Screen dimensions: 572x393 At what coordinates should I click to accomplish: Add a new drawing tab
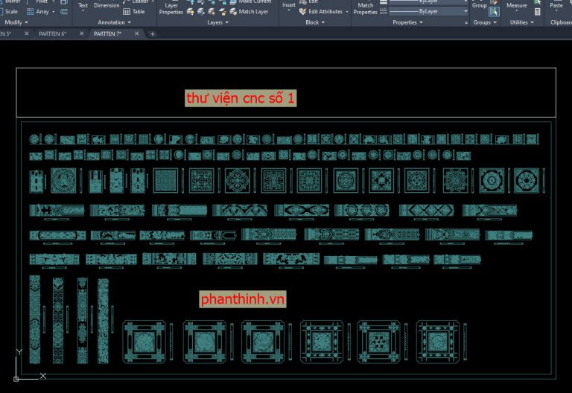[153, 34]
